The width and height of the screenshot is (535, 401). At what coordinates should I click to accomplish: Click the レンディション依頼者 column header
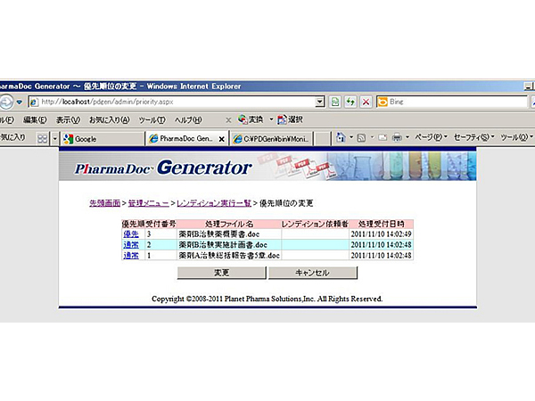[x=315, y=224]
